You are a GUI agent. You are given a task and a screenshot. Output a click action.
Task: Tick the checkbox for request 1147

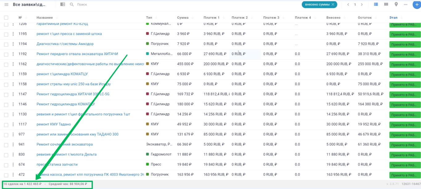tap(6, 94)
